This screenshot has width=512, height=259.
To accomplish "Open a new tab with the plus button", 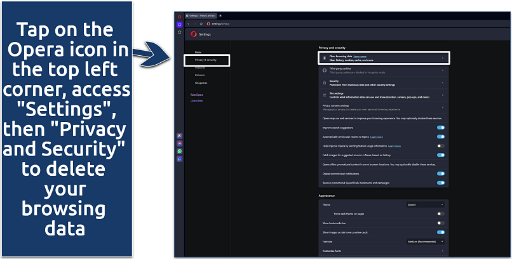I will tap(220, 16).
